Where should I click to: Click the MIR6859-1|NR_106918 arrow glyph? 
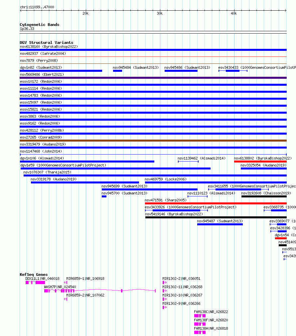coord(66,282)
